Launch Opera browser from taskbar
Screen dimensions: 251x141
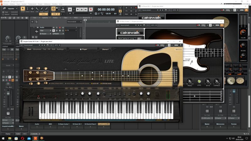click(23, 138)
